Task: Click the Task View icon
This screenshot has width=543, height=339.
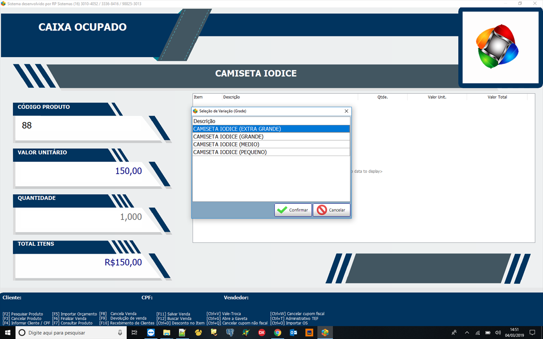Action: [x=134, y=333]
